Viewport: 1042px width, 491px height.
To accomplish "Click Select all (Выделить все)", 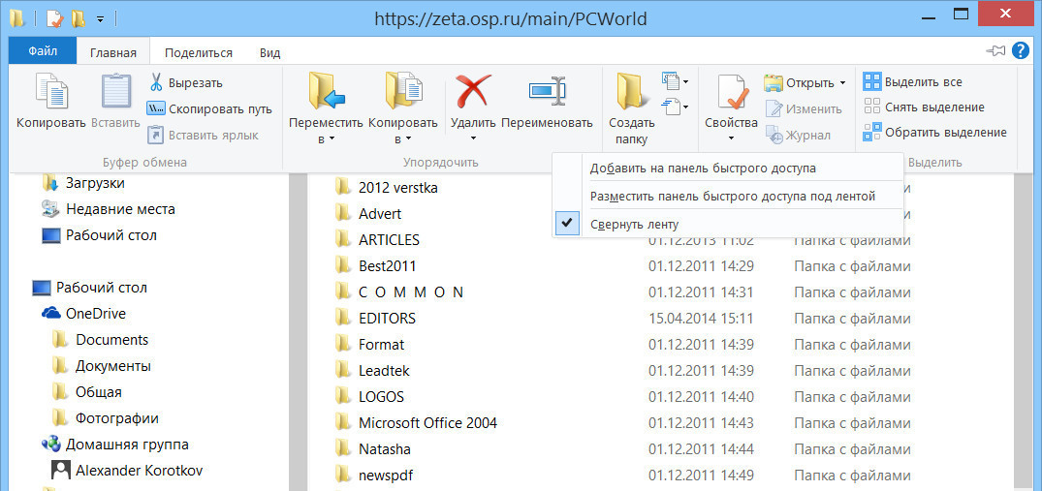I will [912, 82].
